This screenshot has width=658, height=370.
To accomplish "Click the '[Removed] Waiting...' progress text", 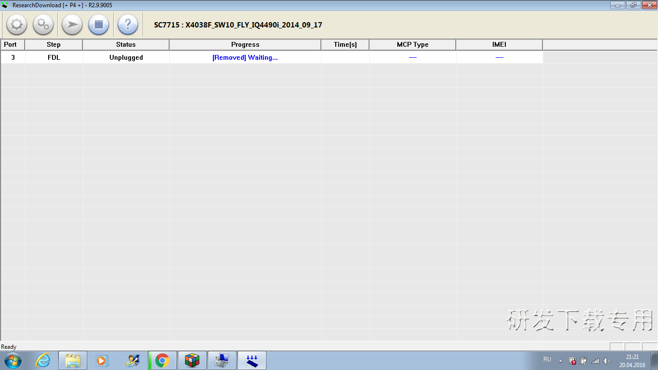I will point(245,57).
